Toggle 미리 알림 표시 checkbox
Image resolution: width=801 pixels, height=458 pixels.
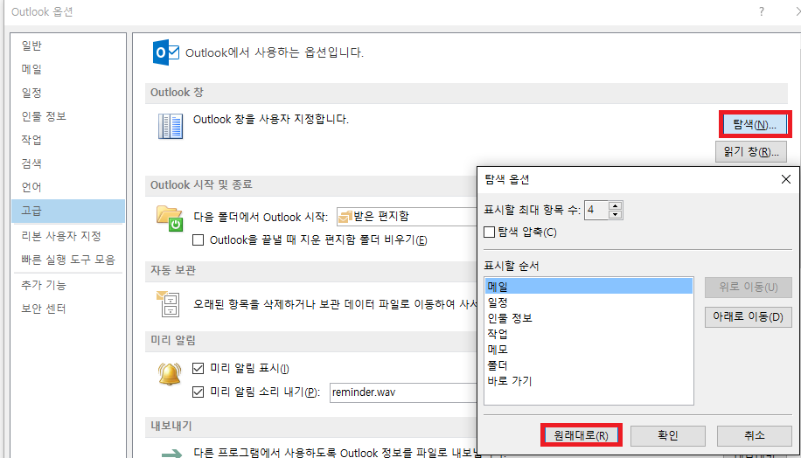pos(199,368)
